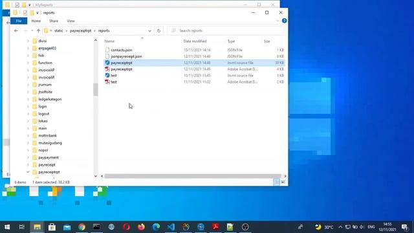Click the static breadcrumb segment
Viewport: 414px width, 233px height.
[x=59, y=30]
